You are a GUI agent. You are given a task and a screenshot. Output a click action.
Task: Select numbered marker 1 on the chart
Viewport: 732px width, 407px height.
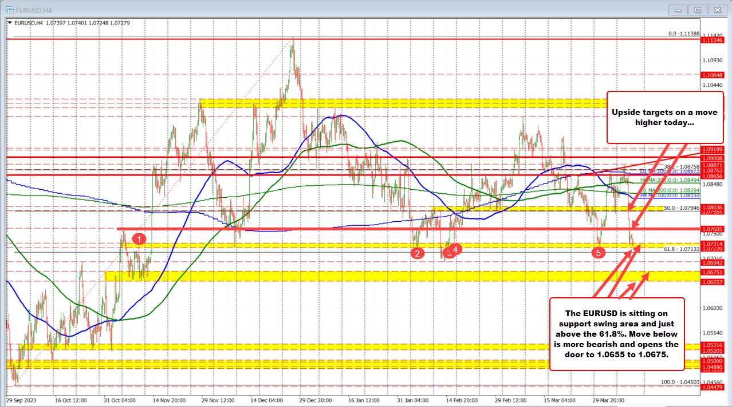(138, 240)
